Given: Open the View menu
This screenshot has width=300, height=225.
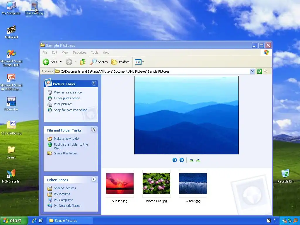Looking at the screenshot, I should pyautogui.click(x=65, y=52).
